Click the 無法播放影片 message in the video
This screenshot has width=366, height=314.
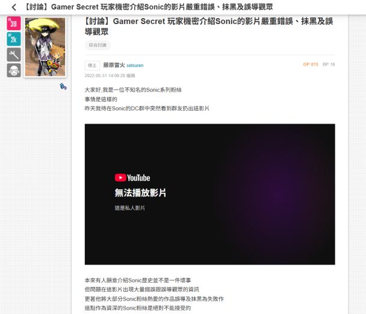[x=140, y=193]
